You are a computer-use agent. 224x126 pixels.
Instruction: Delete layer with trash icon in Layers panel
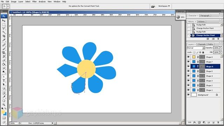[218, 122]
